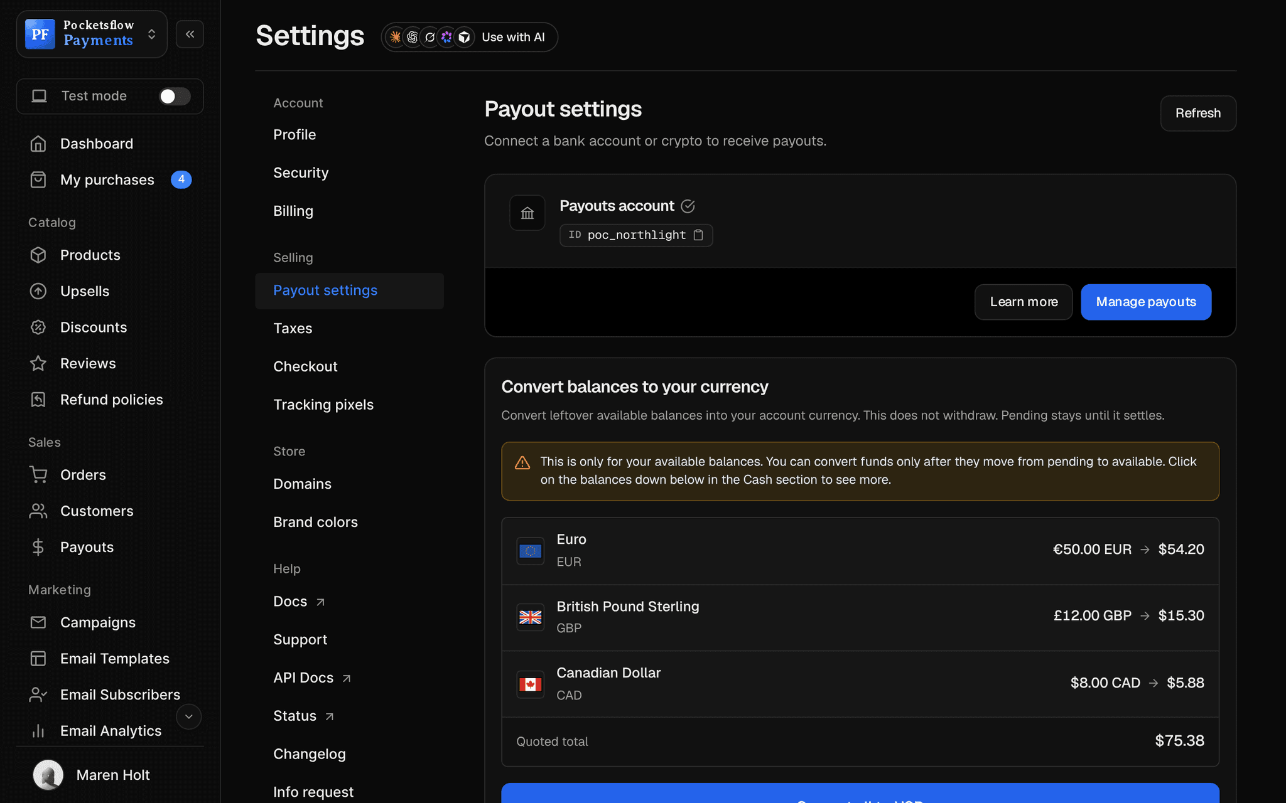The width and height of the screenshot is (1286, 803).
Task: Click the Payouts dollar icon
Action: pos(38,547)
